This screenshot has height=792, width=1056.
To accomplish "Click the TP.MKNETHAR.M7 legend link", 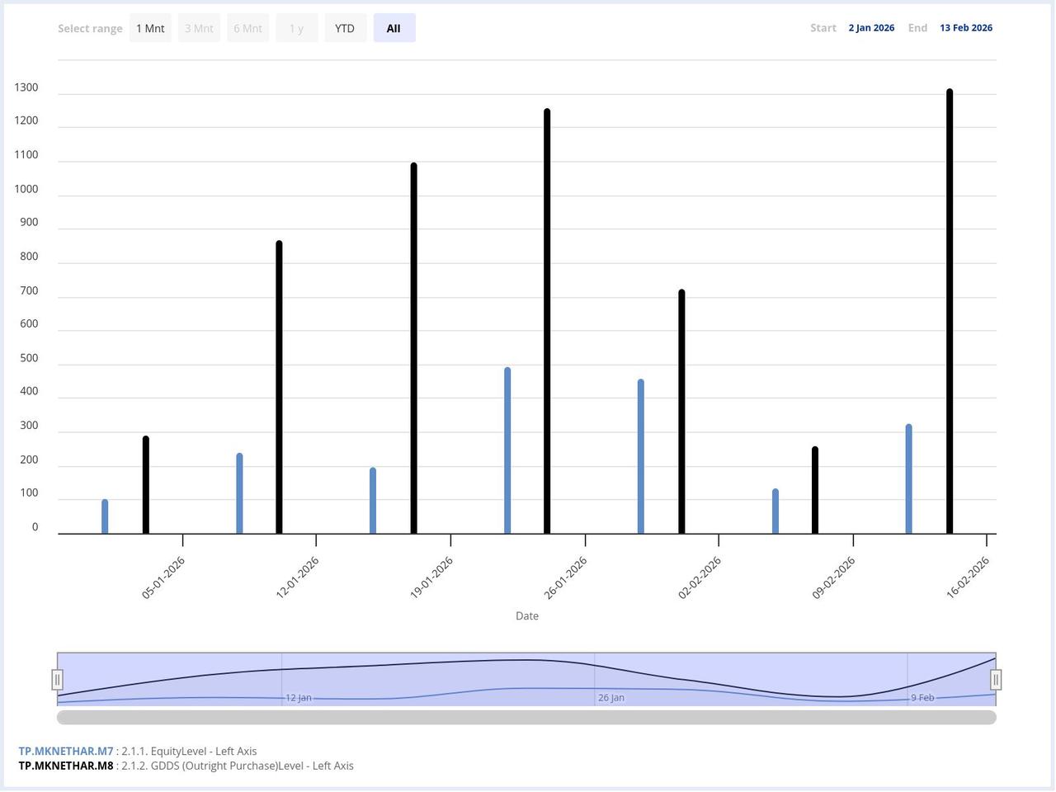I will tap(65, 751).
